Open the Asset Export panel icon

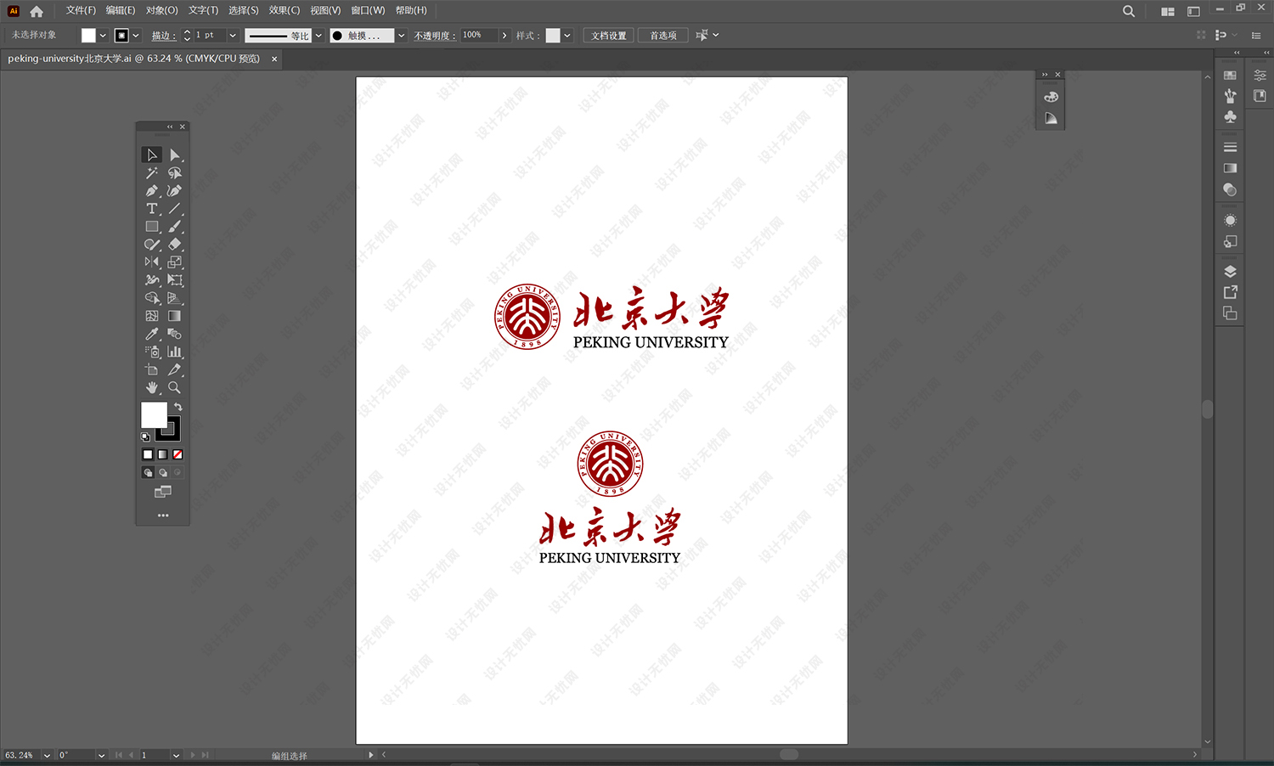(x=1230, y=292)
